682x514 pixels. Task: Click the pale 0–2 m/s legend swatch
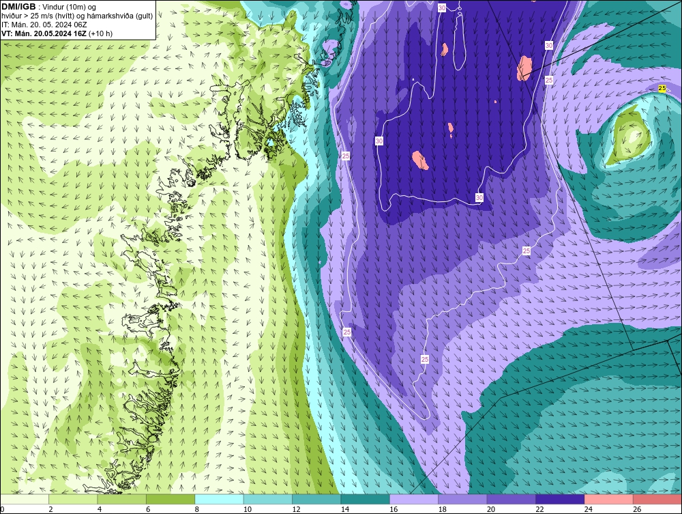25,499
